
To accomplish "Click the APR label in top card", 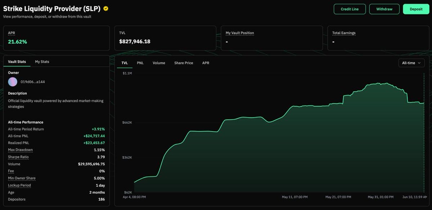I will click(x=12, y=33).
